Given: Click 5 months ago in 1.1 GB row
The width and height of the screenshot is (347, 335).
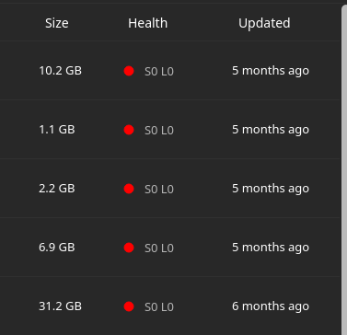Looking at the screenshot, I should (x=271, y=130).
